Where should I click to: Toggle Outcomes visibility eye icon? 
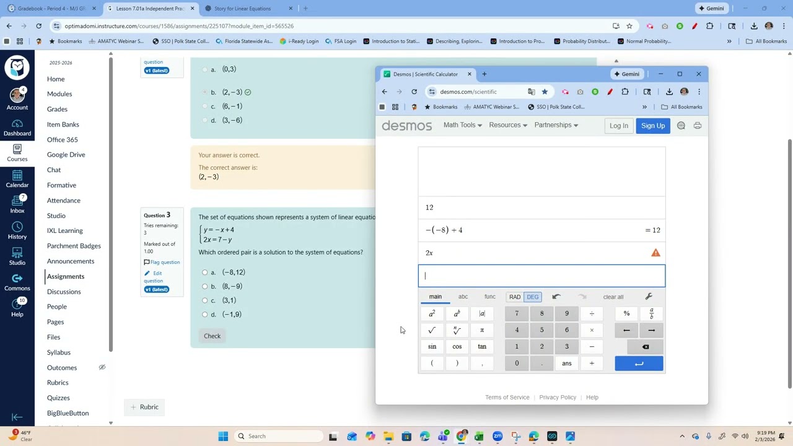pos(102,367)
